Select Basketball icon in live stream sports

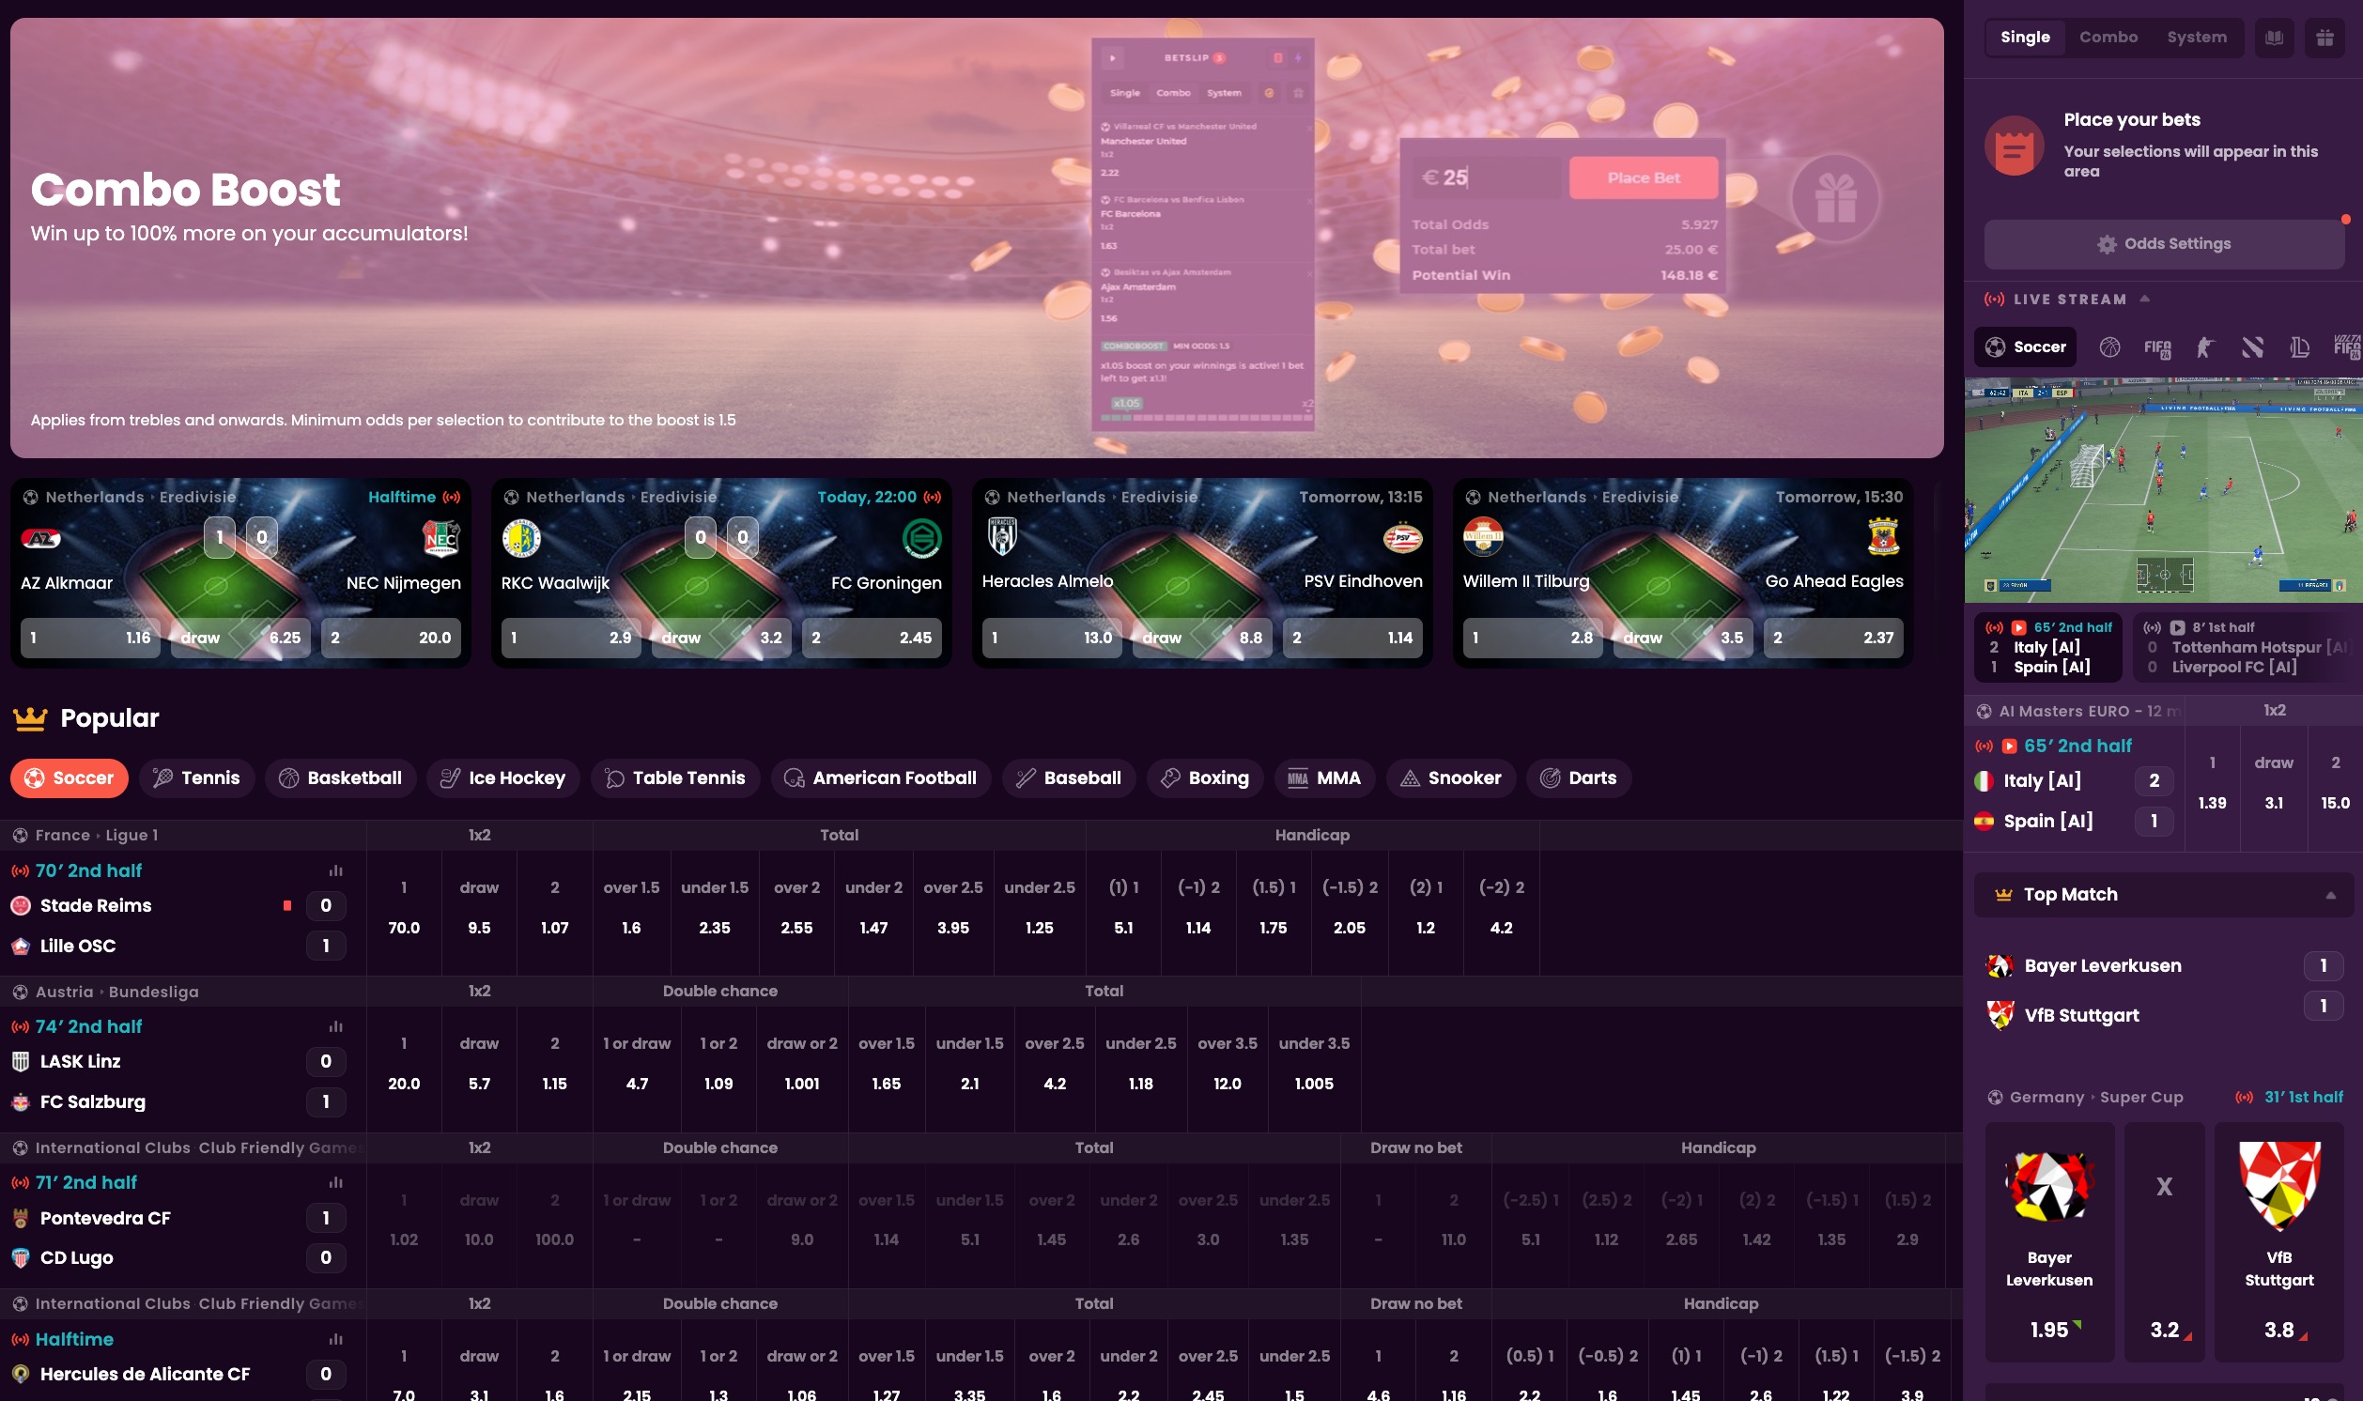[x=2109, y=347]
